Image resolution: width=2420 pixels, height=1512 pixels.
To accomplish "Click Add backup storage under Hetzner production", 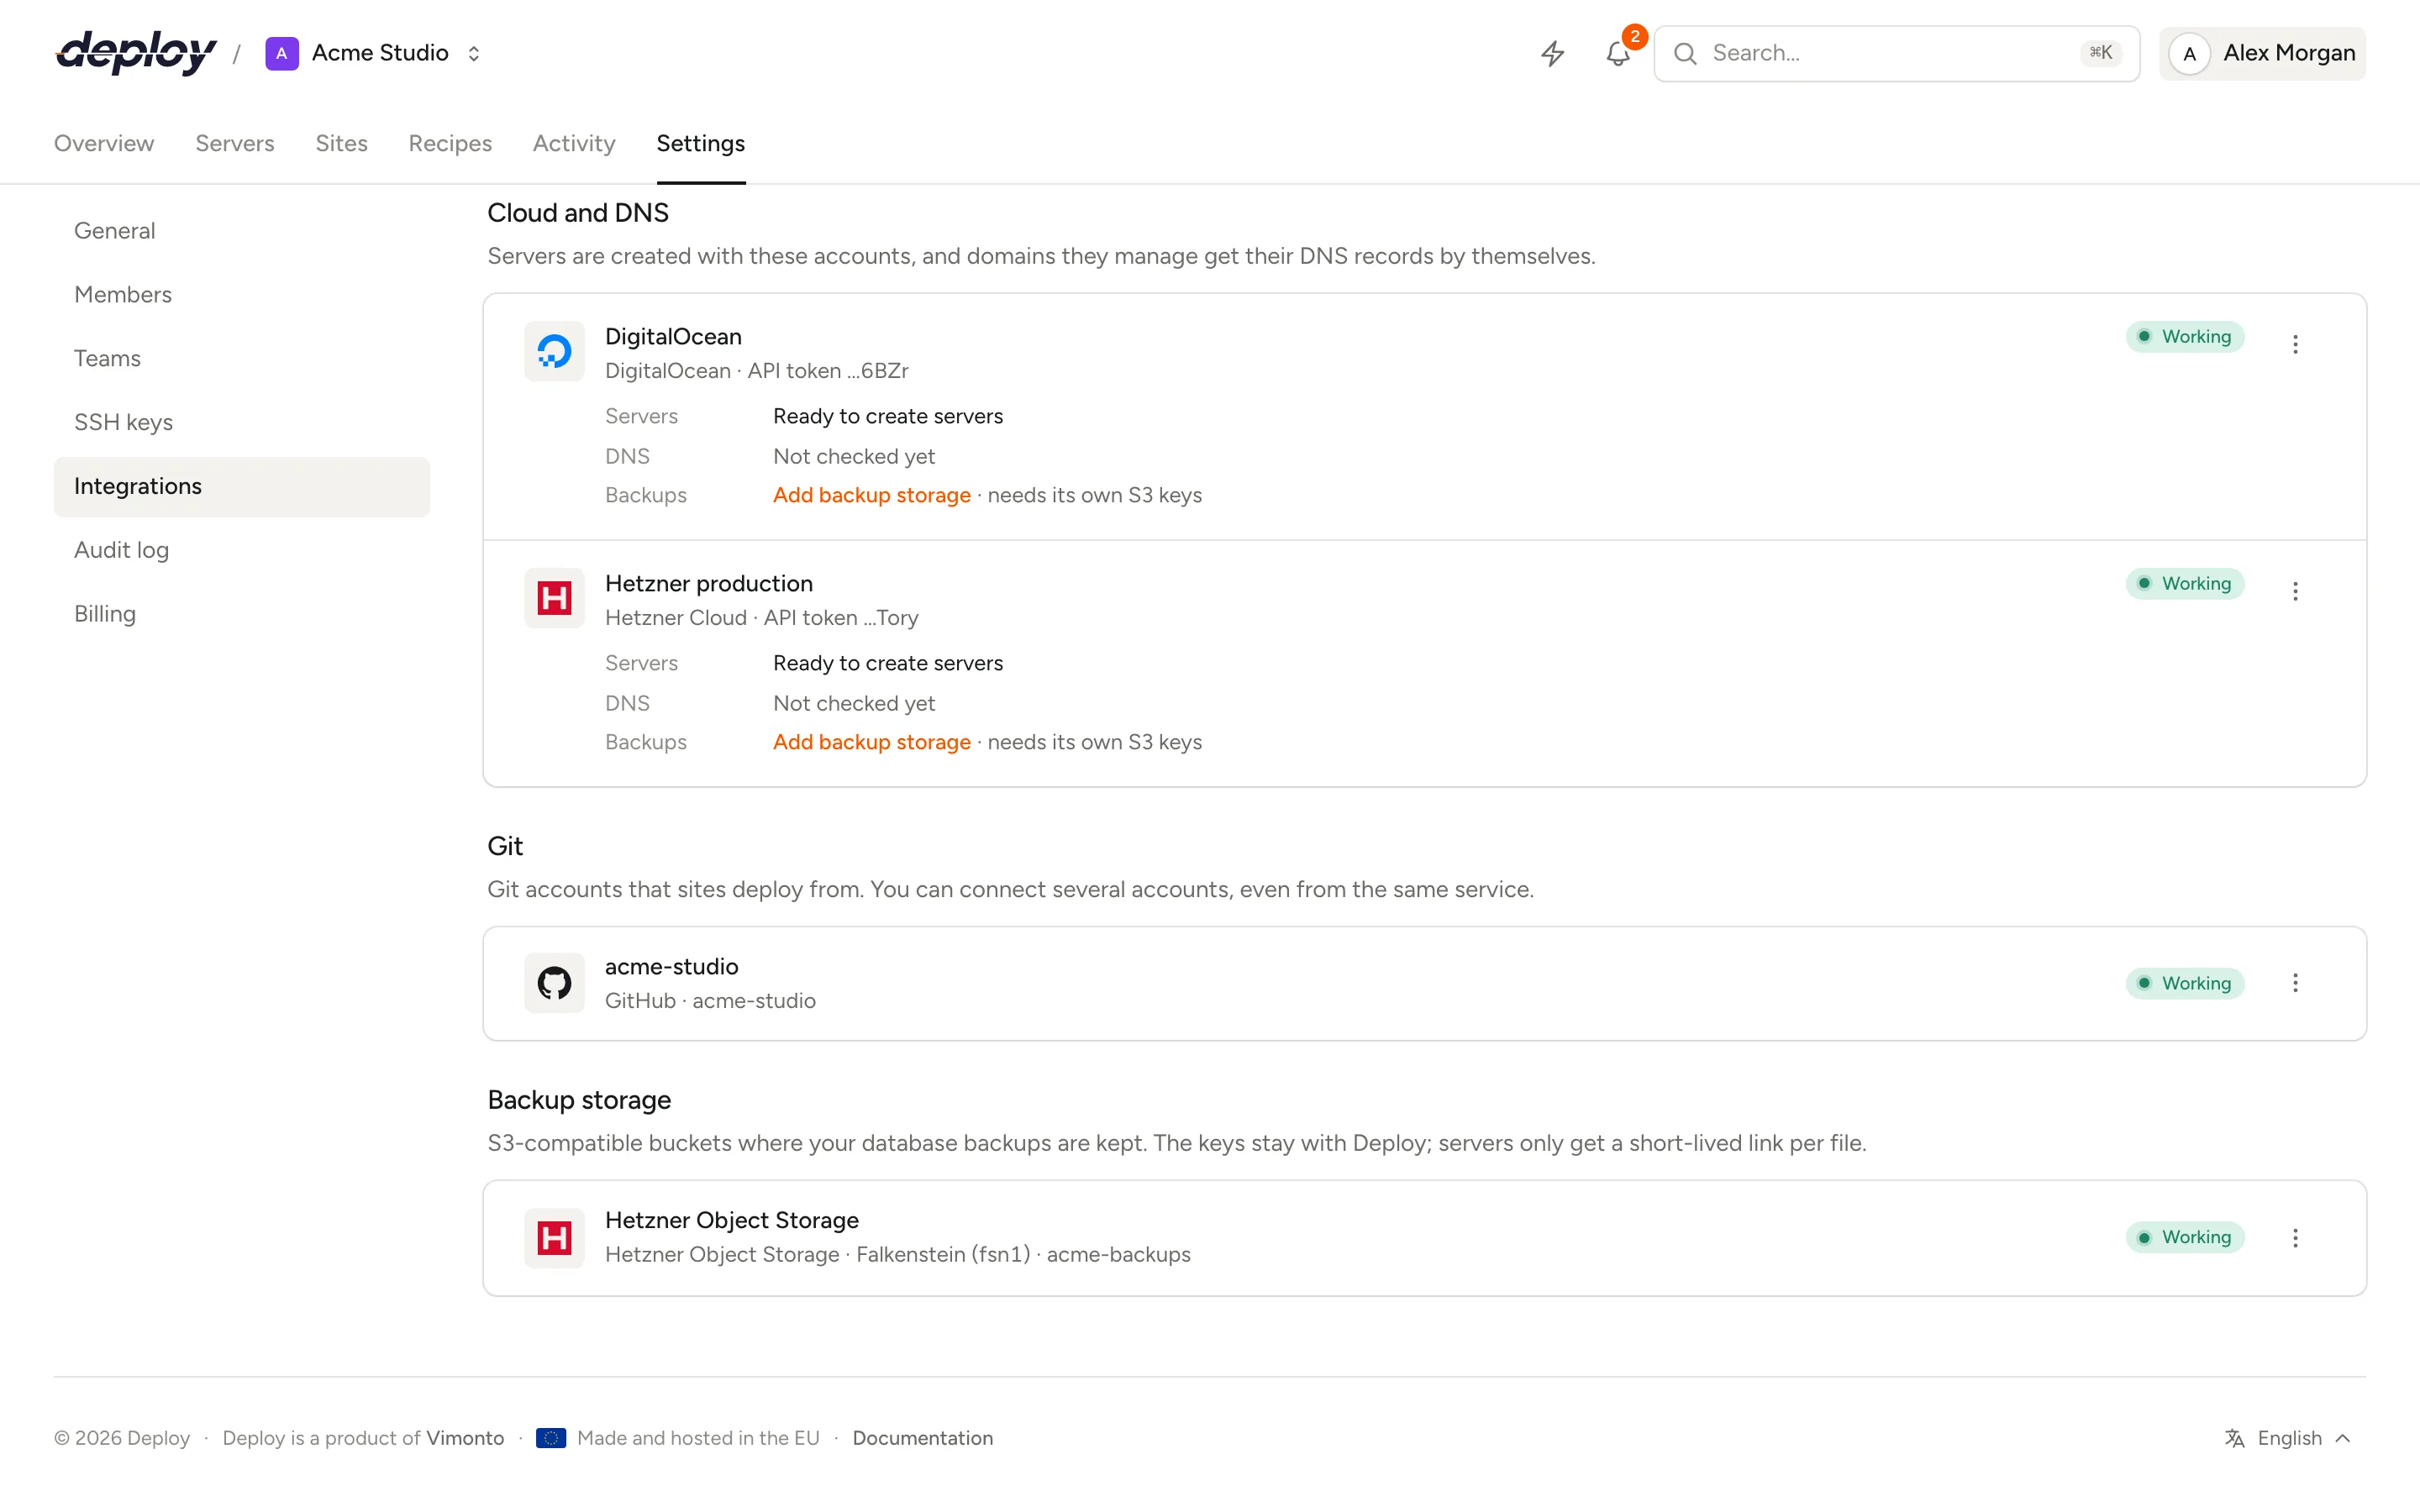I will 871,743.
